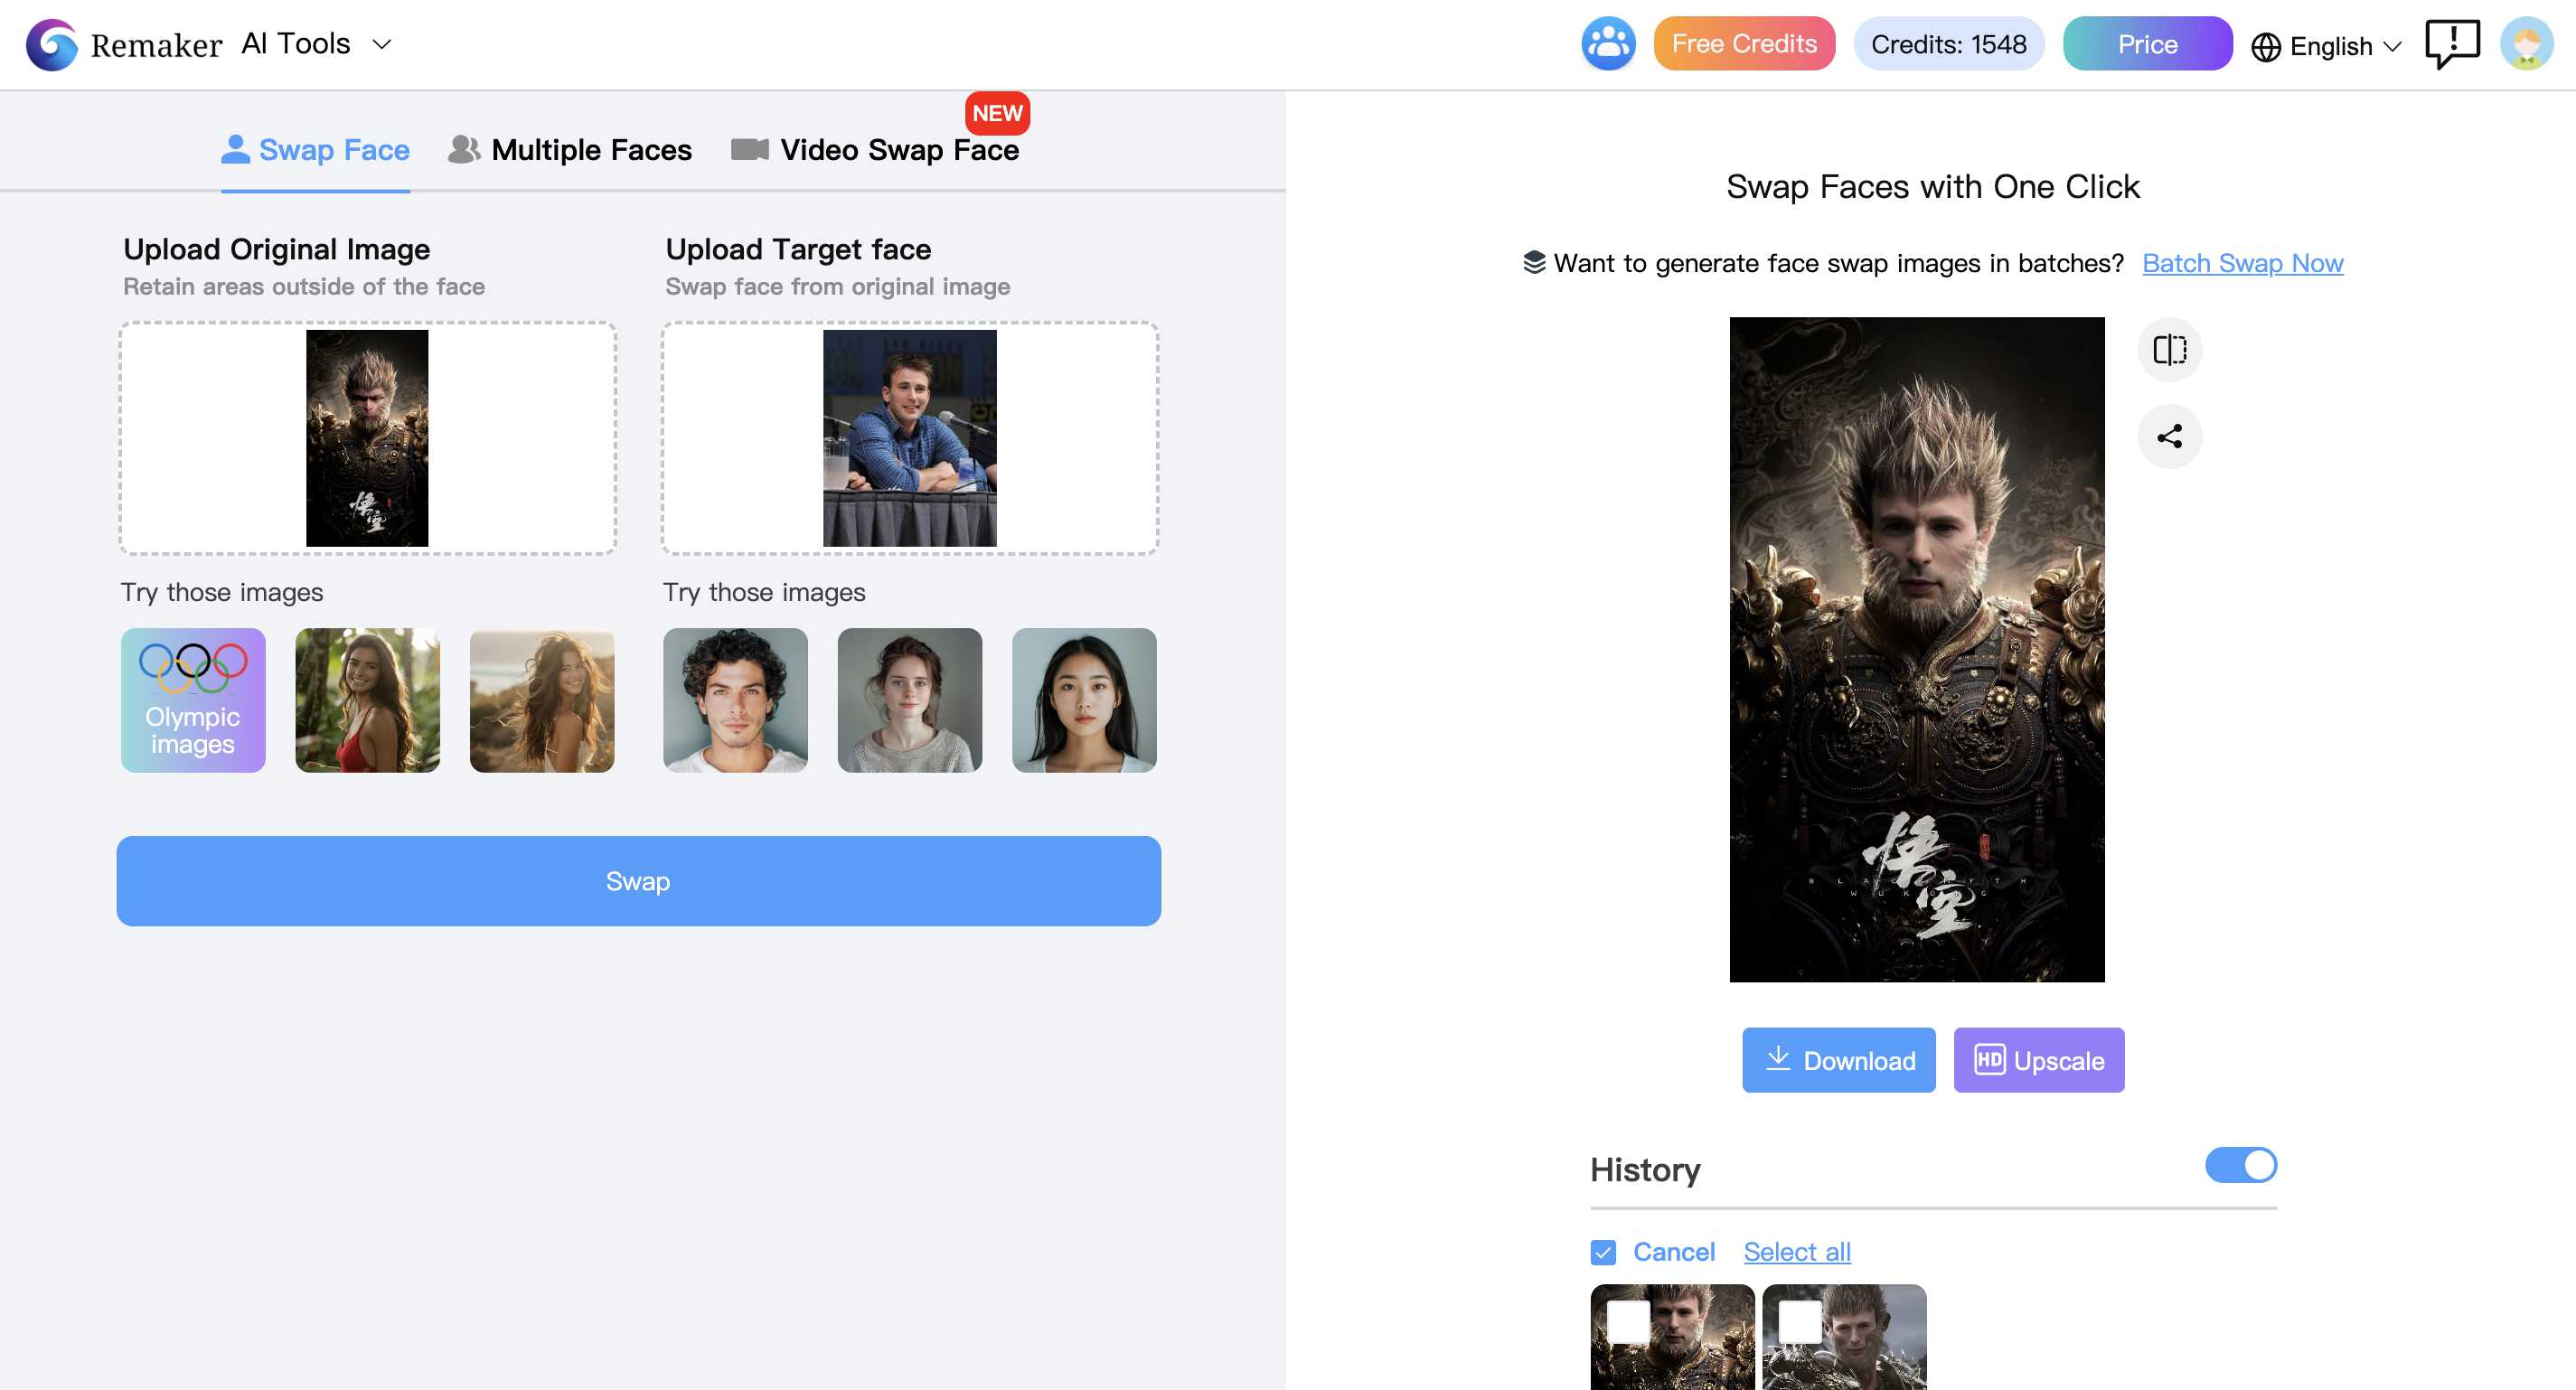Tick checkbox on second history thumbnail

click(1799, 1322)
